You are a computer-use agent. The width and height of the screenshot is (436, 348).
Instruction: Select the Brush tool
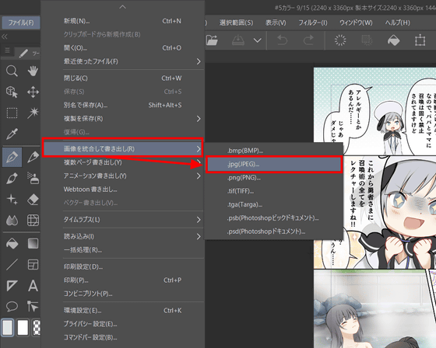click(12, 178)
